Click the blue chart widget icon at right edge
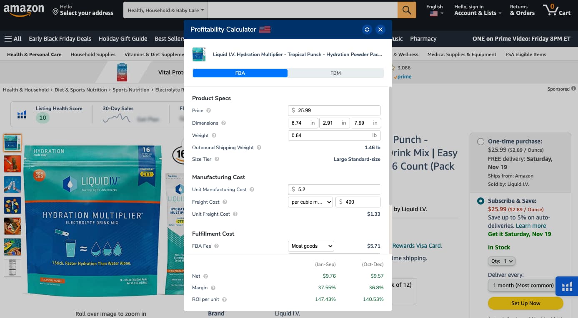Viewport: 578px width, 318px height. click(567, 286)
